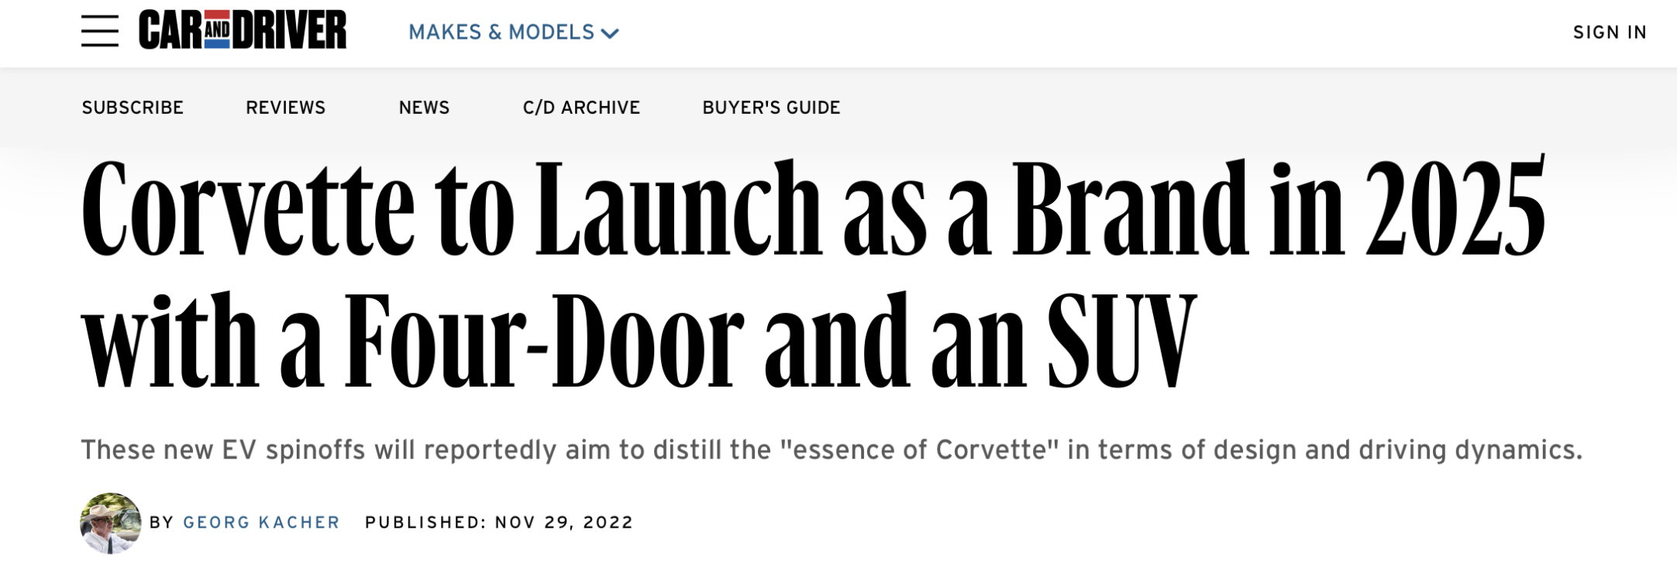Click the word SUV in the headline

1122,342
